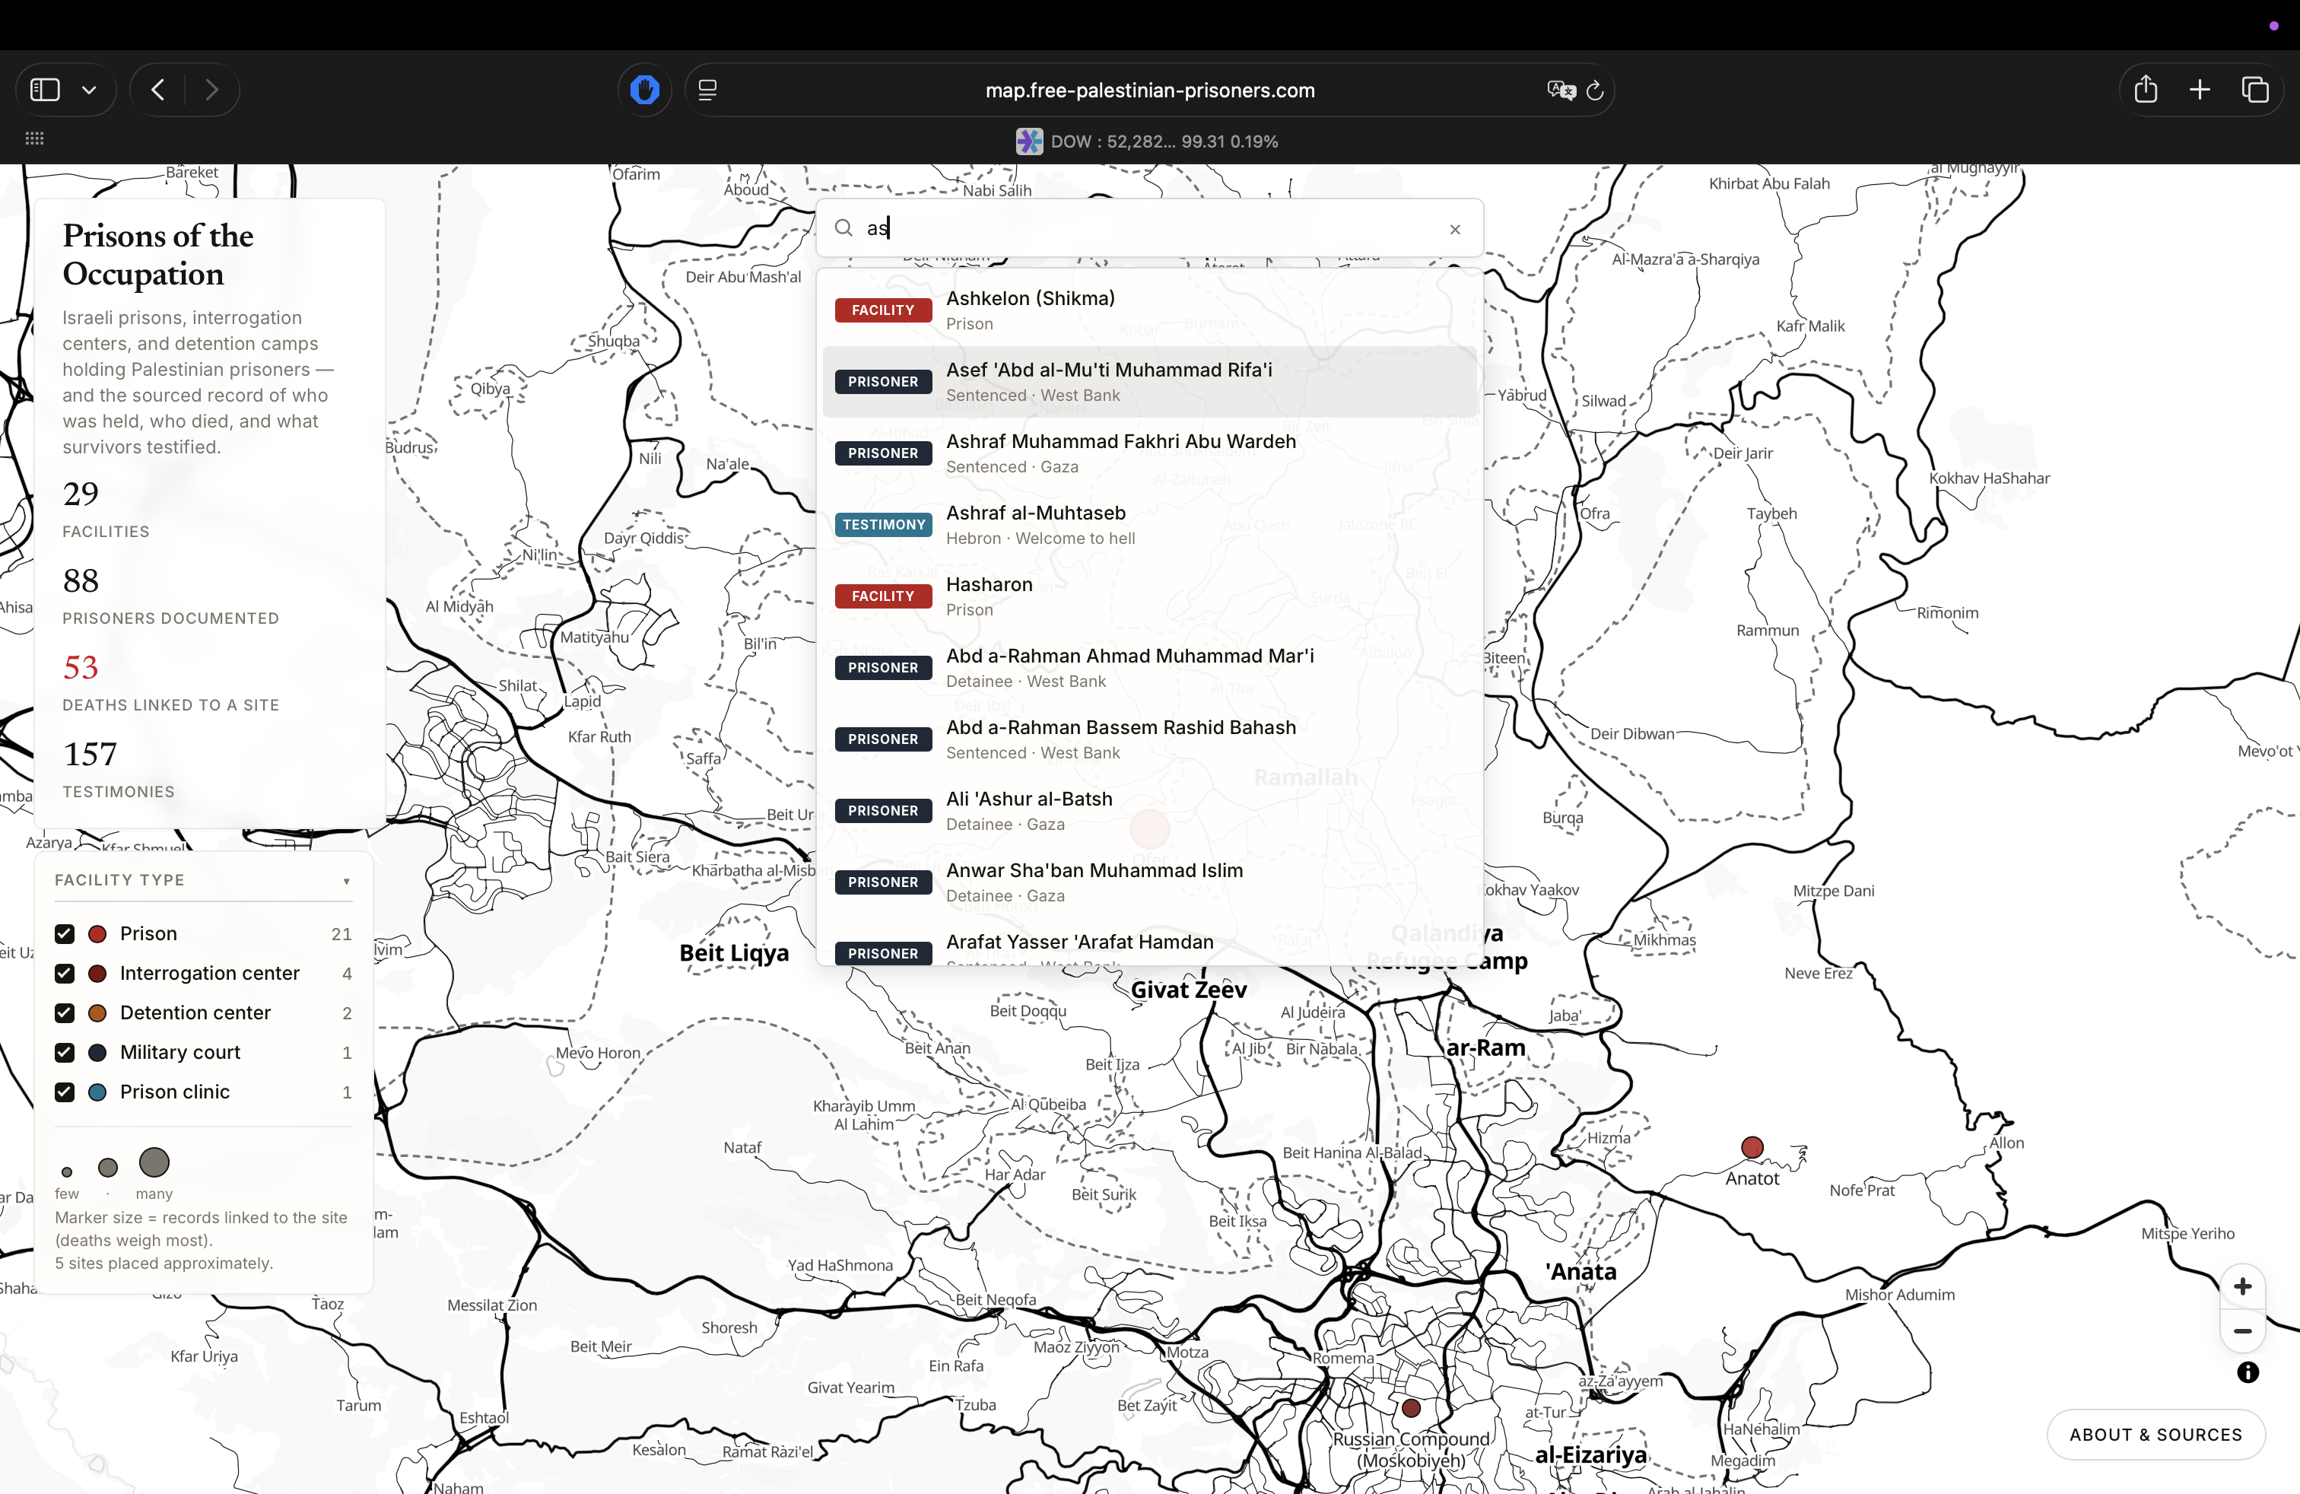The width and height of the screenshot is (2300, 1494).
Task: Collapse the Facility Type legend arrow
Action: [347, 882]
